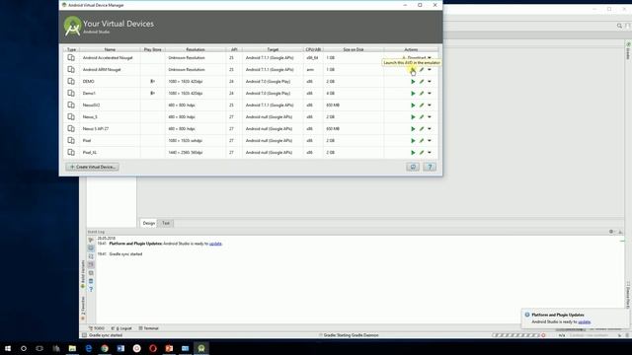Open the actions dropdown for DEMO
This screenshot has width=632, height=355.
pos(430,82)
